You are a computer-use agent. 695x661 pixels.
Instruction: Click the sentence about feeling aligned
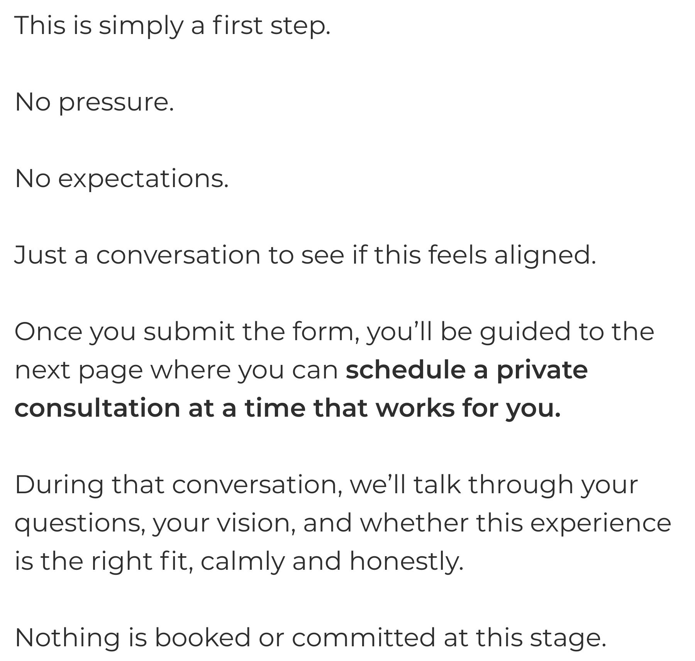(x=305, y=255)
